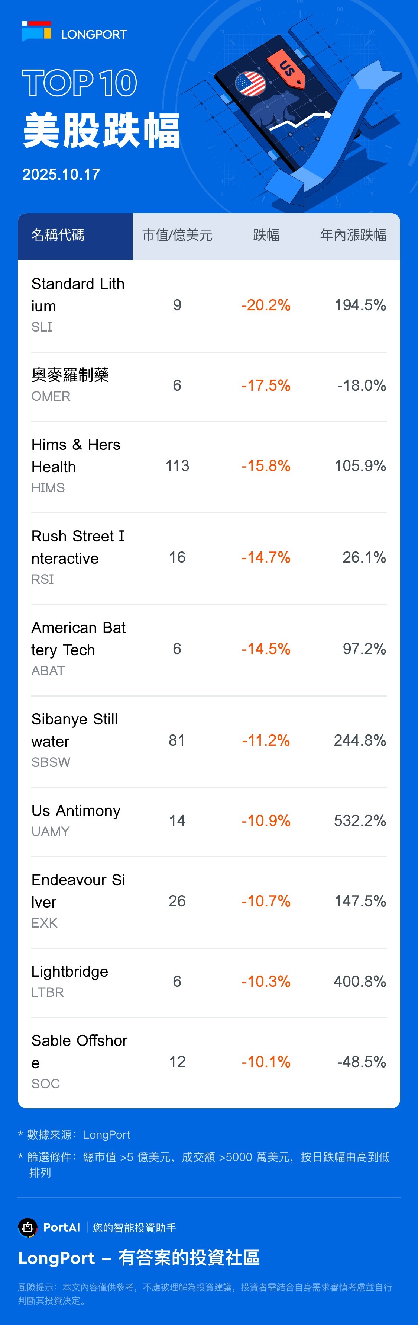Sort by the 跌幅 column header

pyautogui.click(x=266, y=236)
